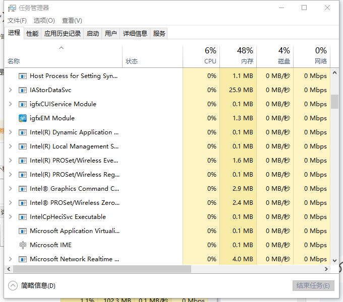
Task: Sort by the CPU column header
Action: coord(201,57)
